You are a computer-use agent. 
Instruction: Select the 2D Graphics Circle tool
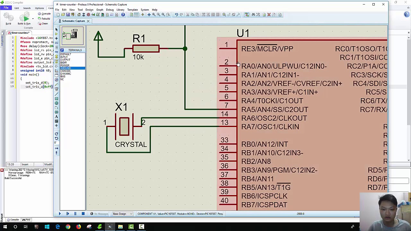click(57, 103)
